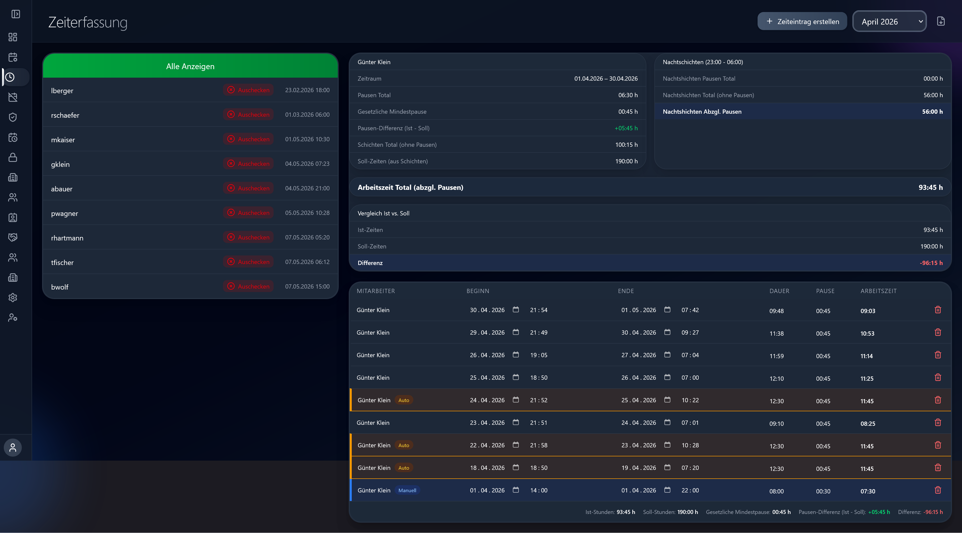
Task: Edit begin time 14:00 of Manuell entry
Action: (x=539, y=490)
